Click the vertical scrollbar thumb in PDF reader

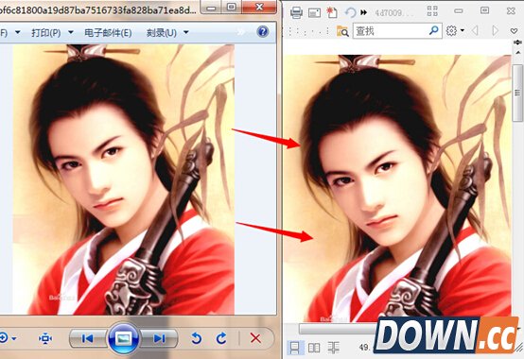518,93
